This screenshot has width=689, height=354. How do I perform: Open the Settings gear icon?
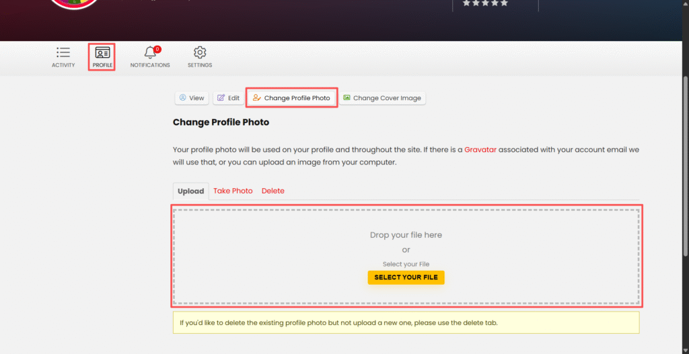[x=200, y=53]
